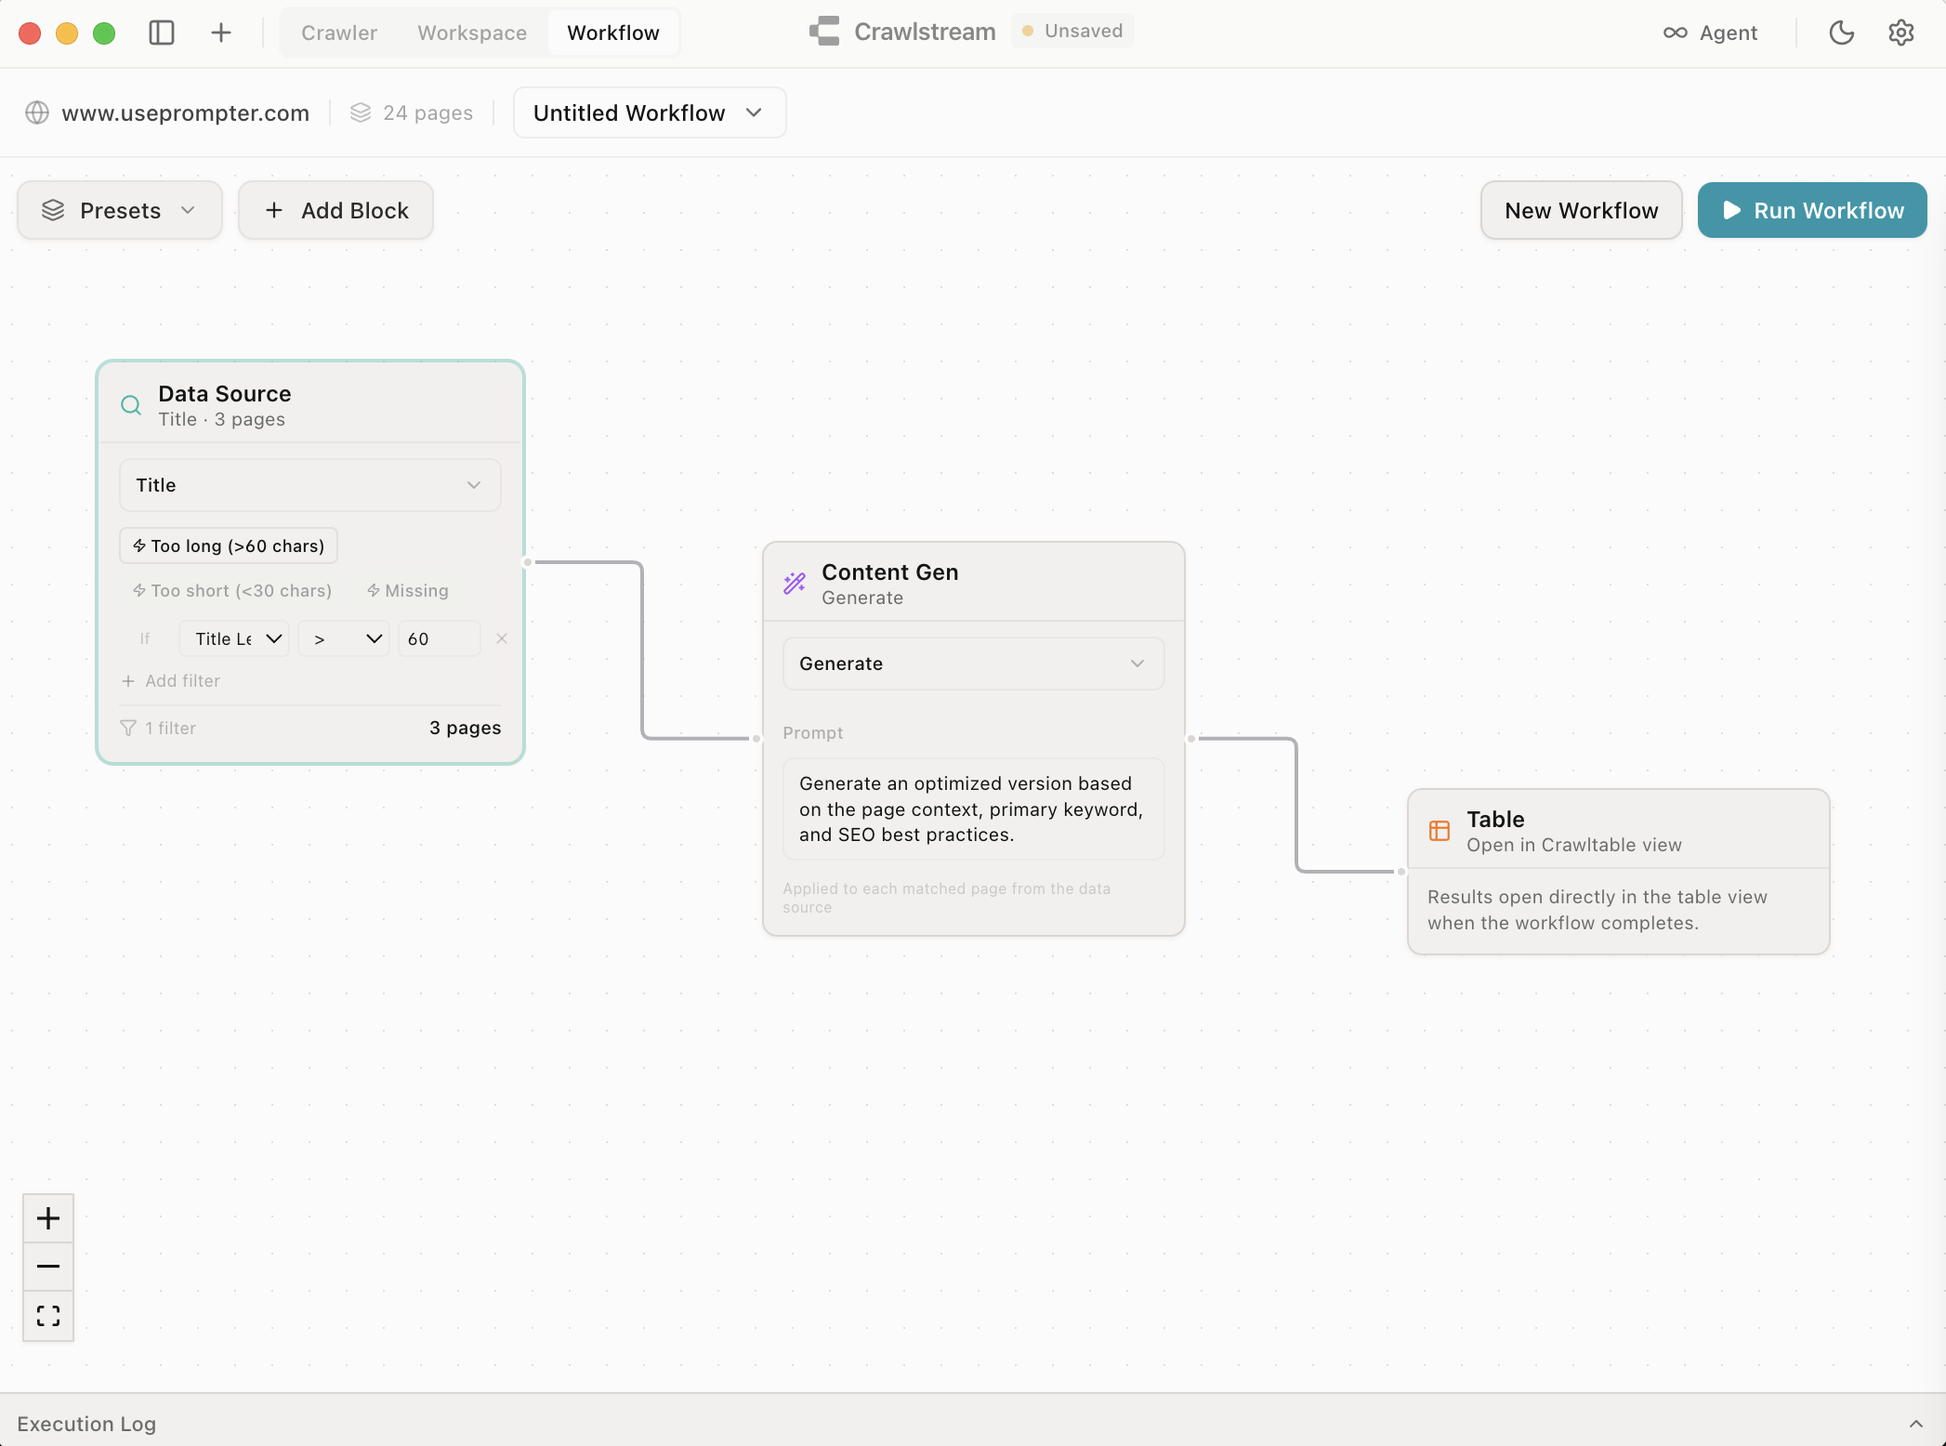Image resolution: width=1946 pixels, height=1446 pixels.
Task: Click the Data Source search icon
Action: [130, 405]
